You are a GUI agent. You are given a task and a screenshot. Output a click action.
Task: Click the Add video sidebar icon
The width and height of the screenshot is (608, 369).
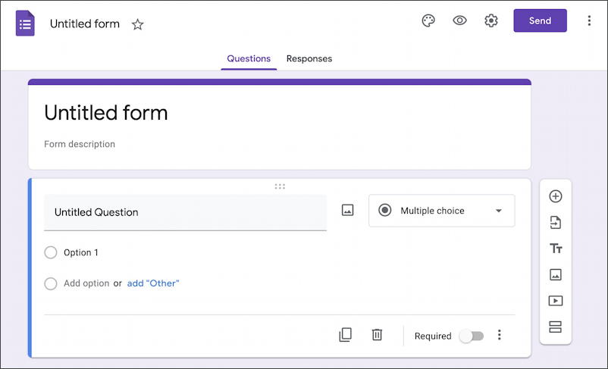pos(555,301)
